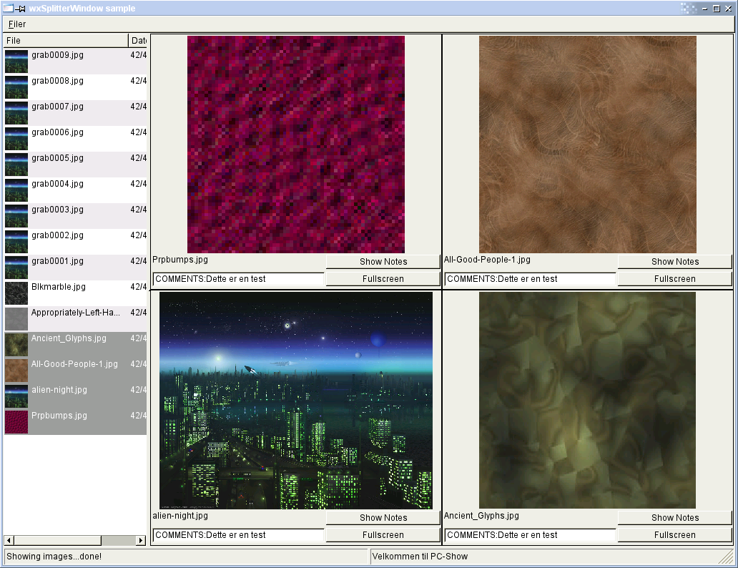Select the All-Good-People-1.jpg list thumbnail
Image resolution: width=738 pixels, height=568 pixels.
16,370
